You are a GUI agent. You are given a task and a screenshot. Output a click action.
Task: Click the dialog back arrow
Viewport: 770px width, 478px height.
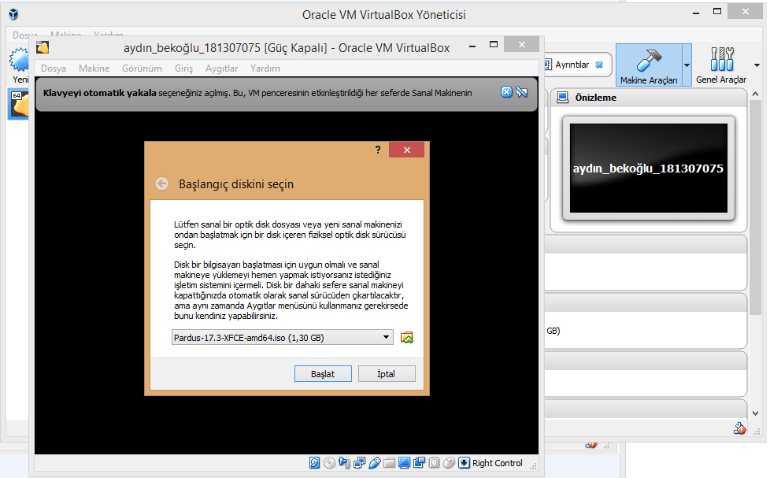(162, 183)
